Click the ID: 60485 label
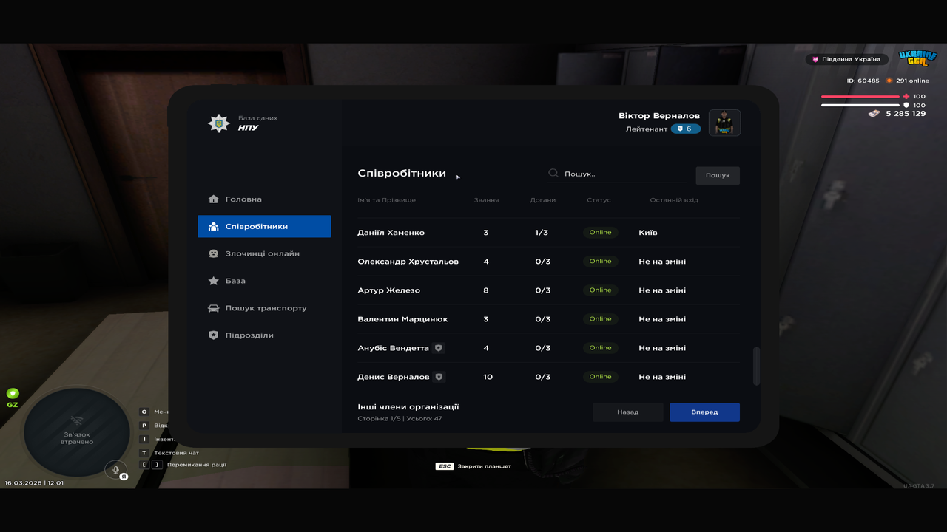This screenshot has height=532, width=947. 863,81
